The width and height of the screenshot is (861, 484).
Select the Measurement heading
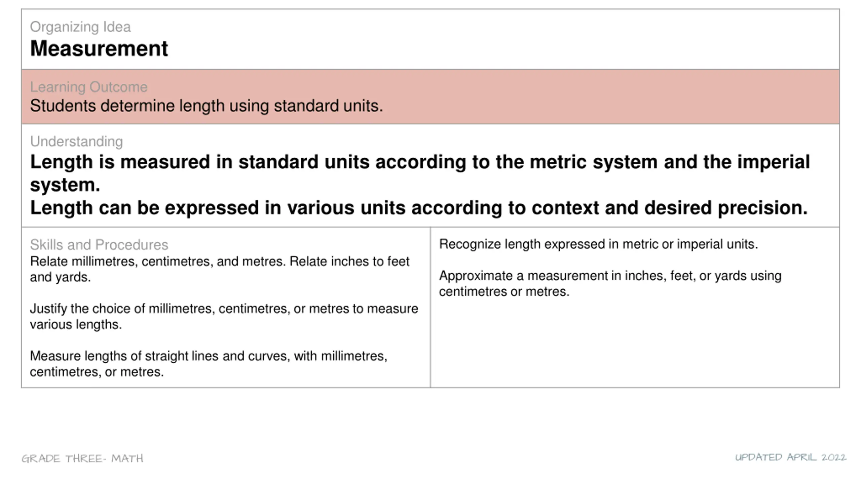point(99,49)
